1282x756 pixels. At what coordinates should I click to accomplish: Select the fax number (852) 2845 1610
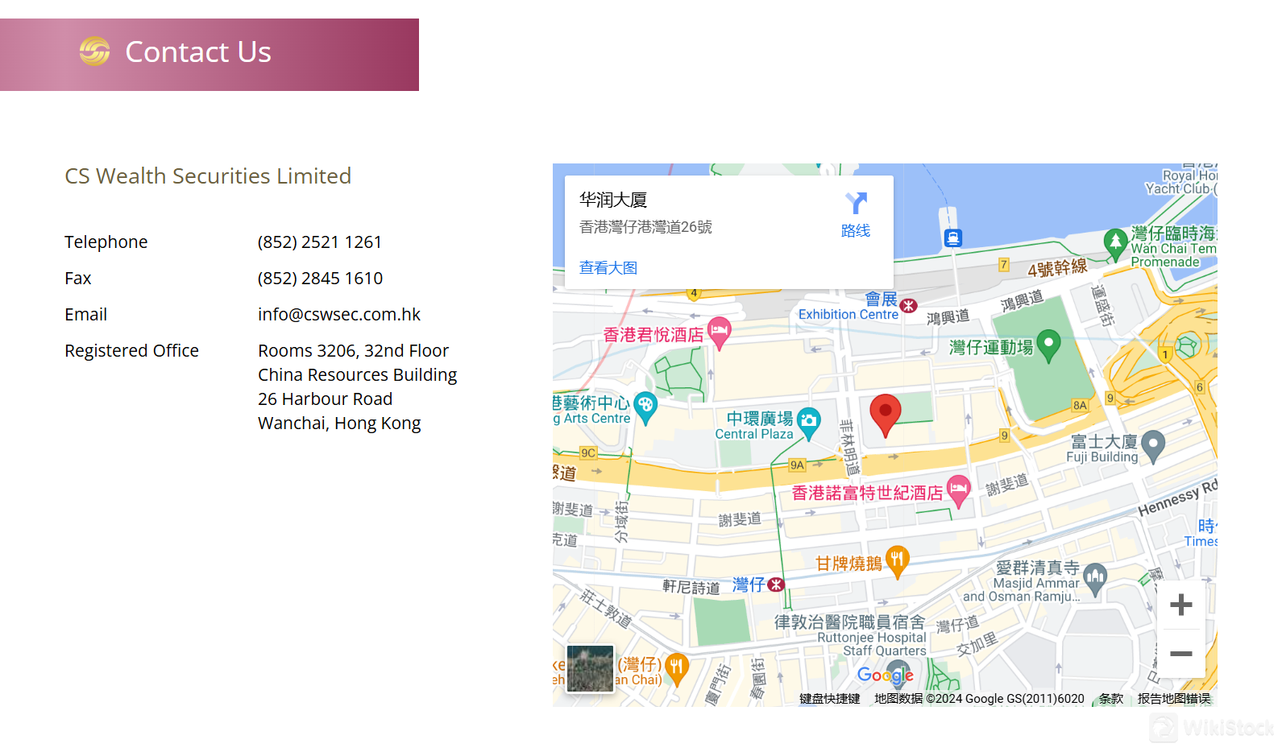tap(320, 279)
